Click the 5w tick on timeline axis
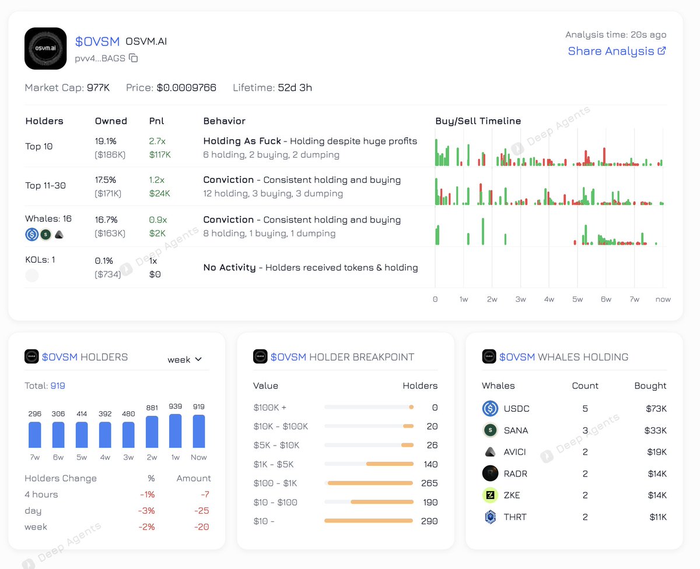This screenshot has width=700, height=569. click(x=577, y=299)
